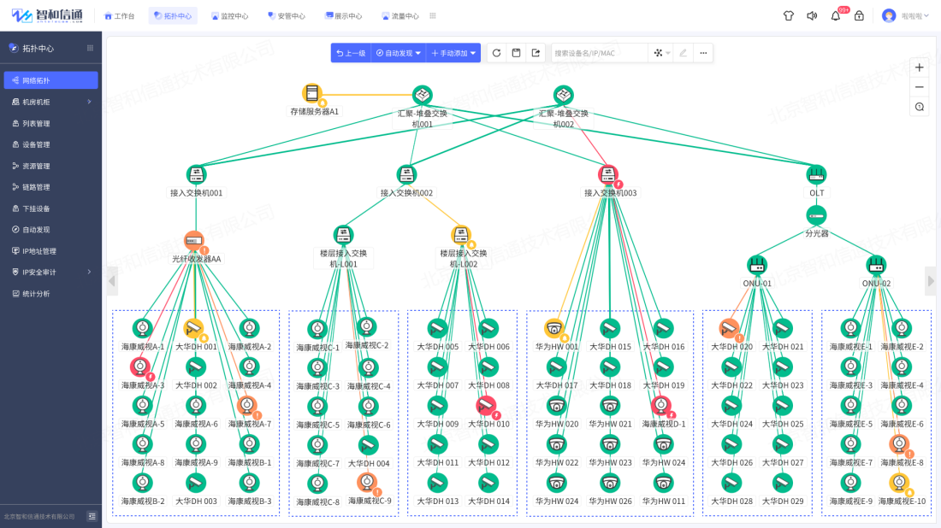Select 网络拓扑 in the sidebar
Screen dimensions: 941x528
coord(51,80)
